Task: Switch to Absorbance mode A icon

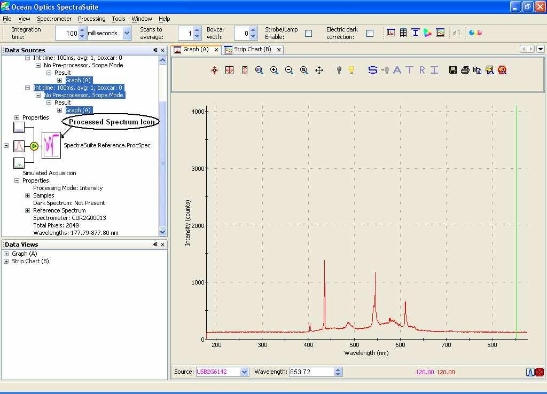Action: tap(397, 70)
